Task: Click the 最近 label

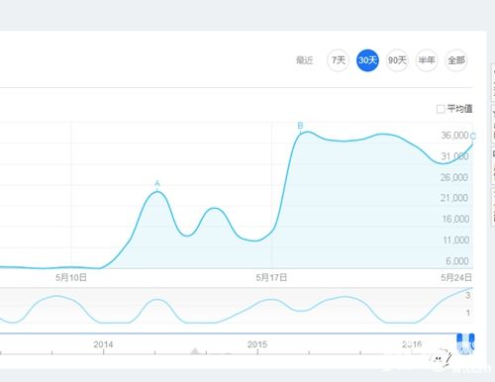Action: (304, 60)
